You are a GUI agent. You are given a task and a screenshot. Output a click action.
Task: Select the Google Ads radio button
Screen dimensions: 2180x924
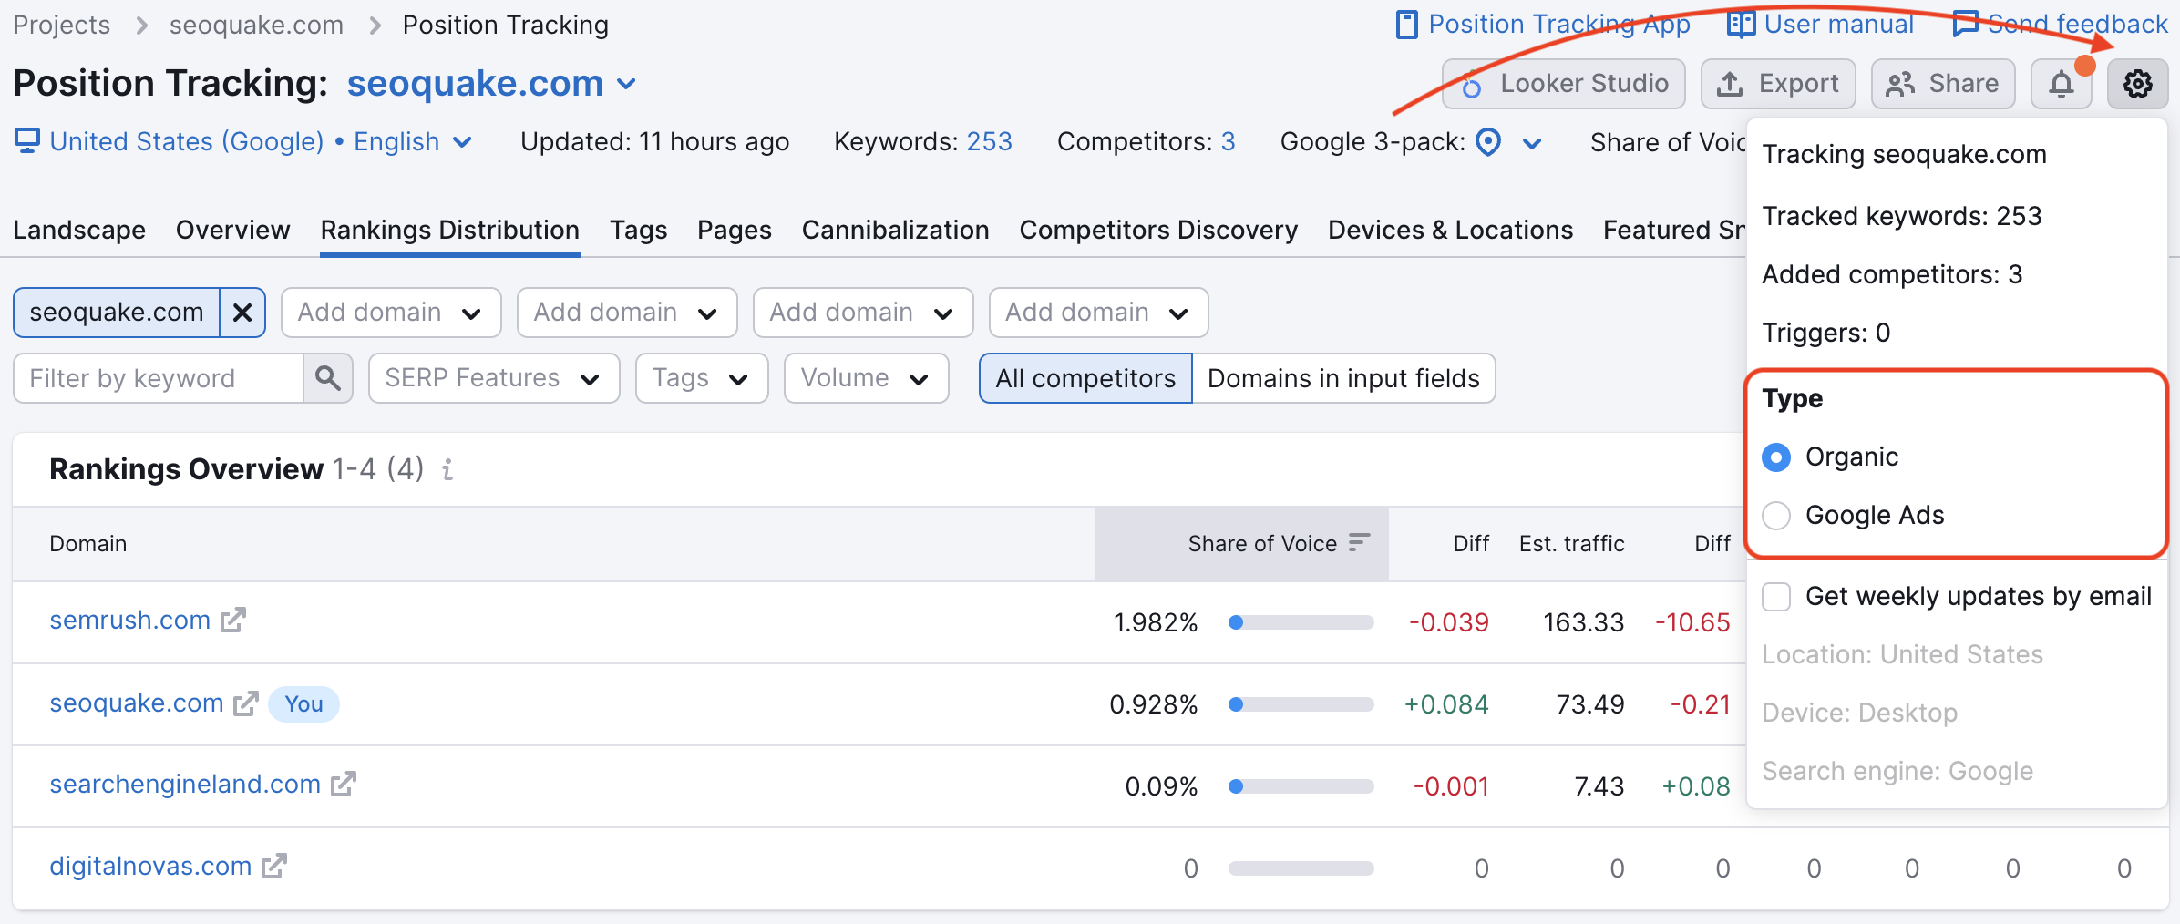(x=1776, y=516)
